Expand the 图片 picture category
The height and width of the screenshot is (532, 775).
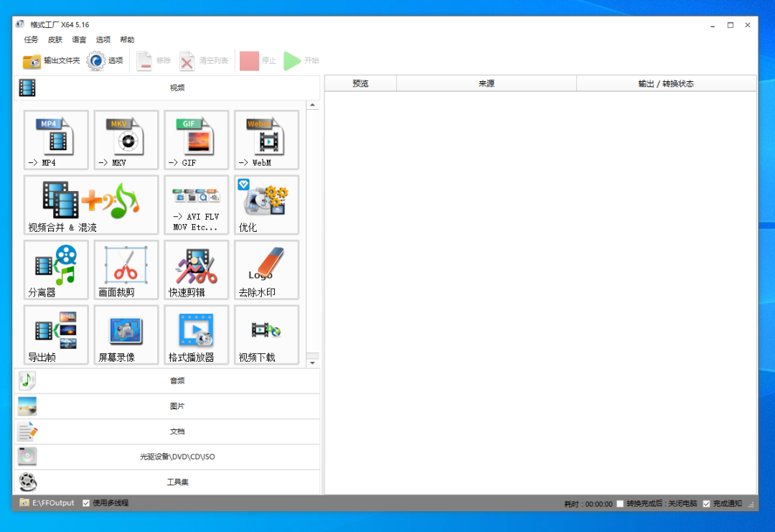(x=167, y=406)
